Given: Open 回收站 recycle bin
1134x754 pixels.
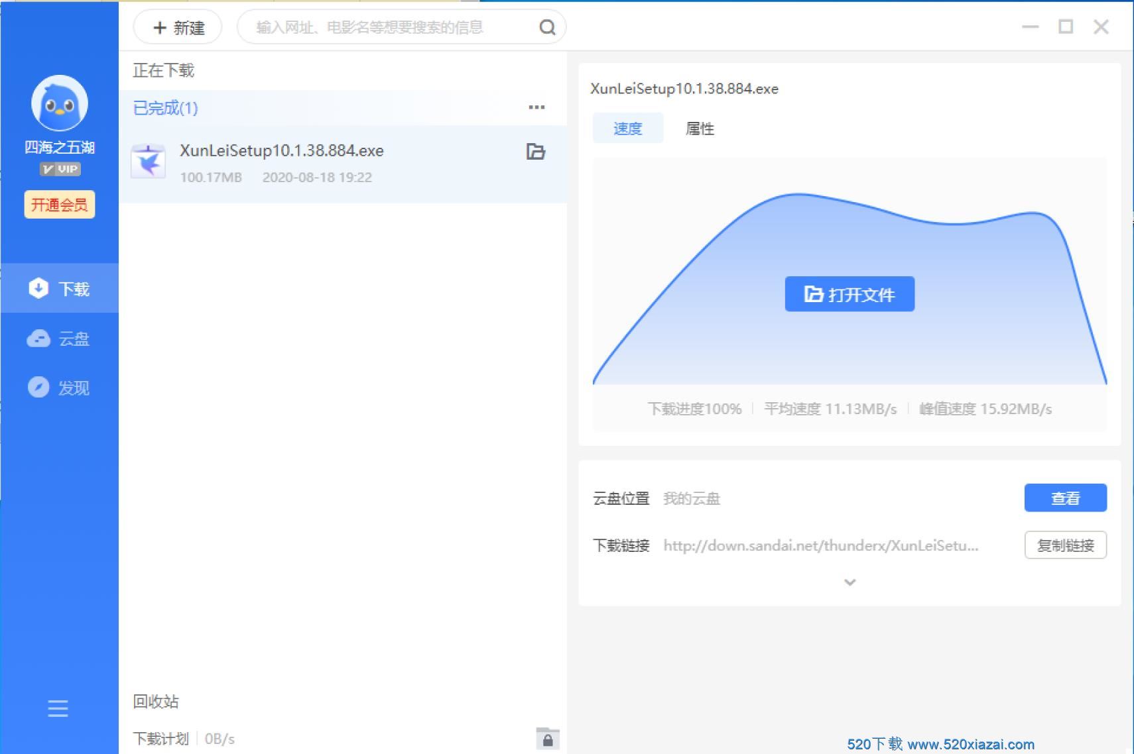Looking at the screenshot, I should (x=156, y=702).
